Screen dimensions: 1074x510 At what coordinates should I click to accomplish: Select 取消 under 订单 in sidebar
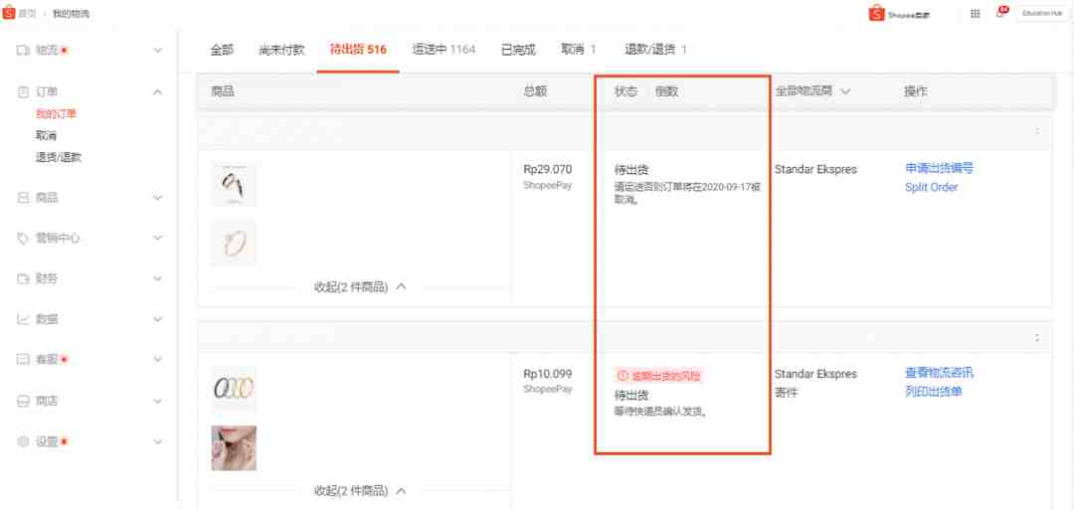coord(46,135)
